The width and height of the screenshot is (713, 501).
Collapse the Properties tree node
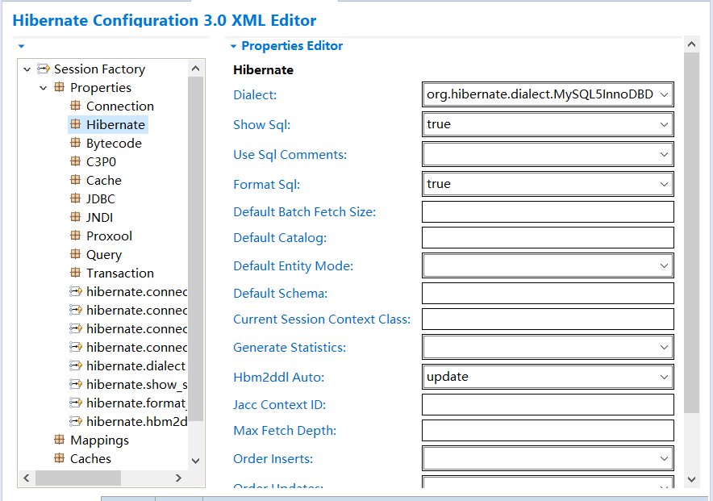pos(44,88)
